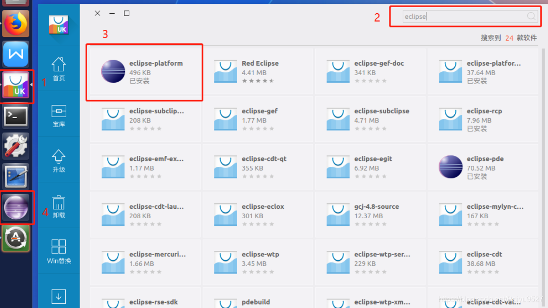
Task: Click the eclipse-egit name
Action: (x=373, y=159)
